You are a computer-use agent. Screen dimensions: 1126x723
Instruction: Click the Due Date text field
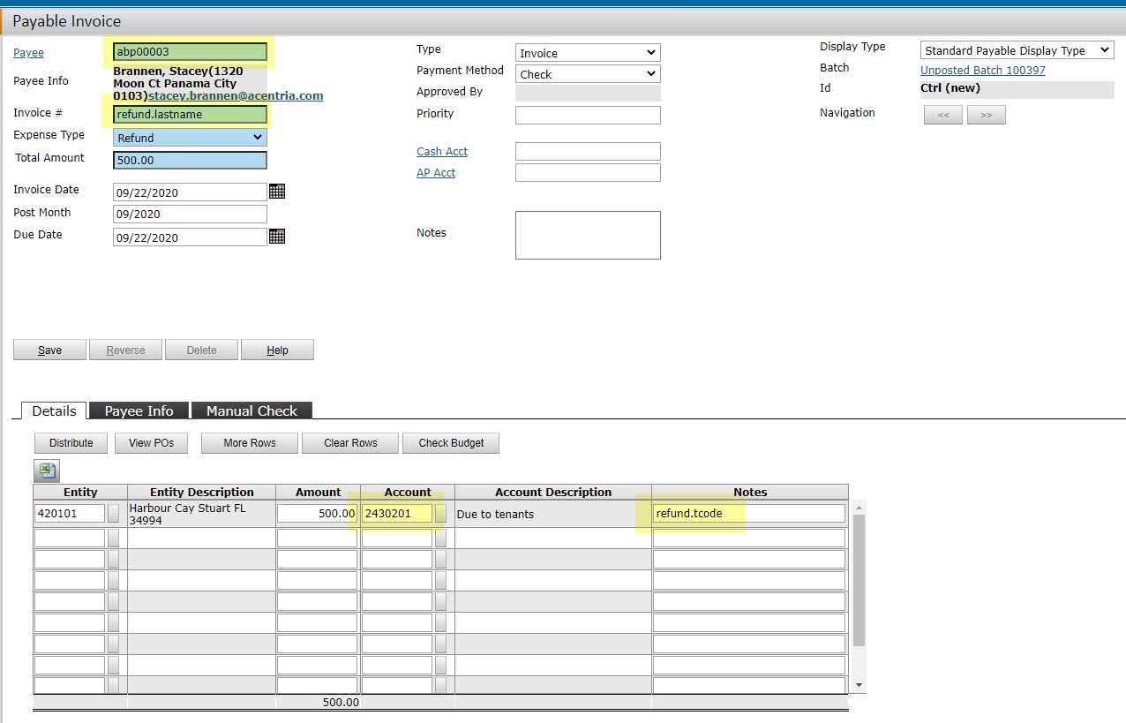pyautogui.click(x=190, y=237)
